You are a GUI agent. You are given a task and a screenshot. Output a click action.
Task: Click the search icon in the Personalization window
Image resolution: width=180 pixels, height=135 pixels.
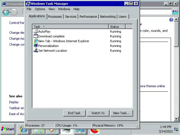coord(175,12)
